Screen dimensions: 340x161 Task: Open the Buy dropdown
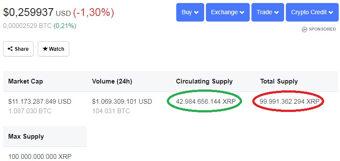(x=190, y=12)
